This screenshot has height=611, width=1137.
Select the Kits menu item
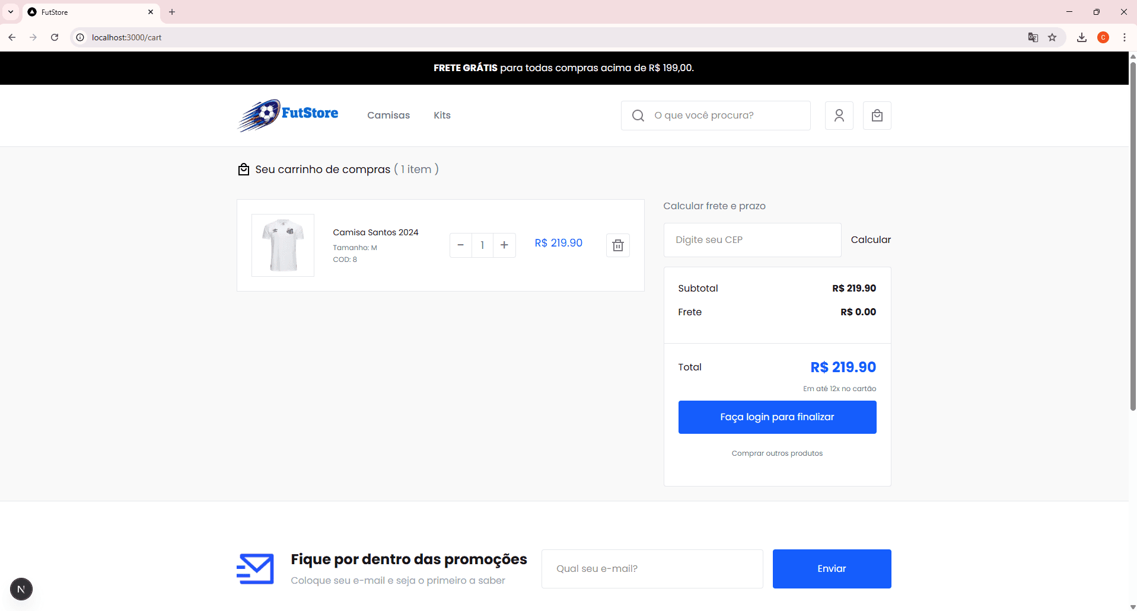(442, 115)
